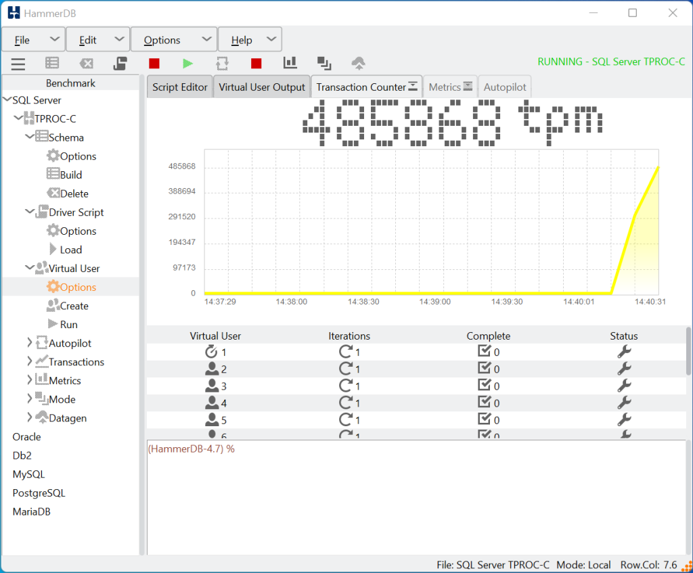Click the green run play icon
The image size is (693, 573).
(x=188, y=64)
